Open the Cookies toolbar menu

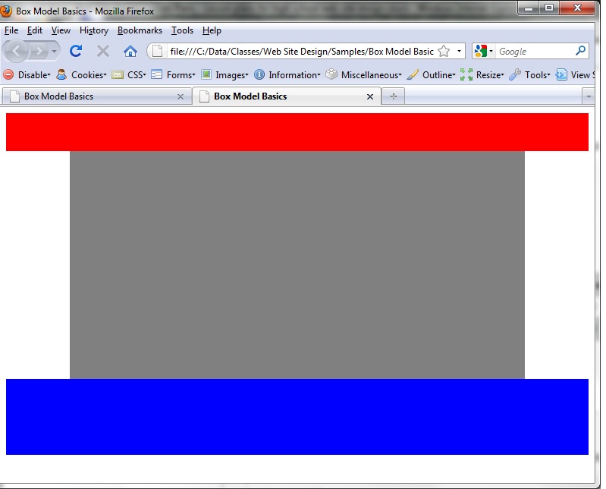point(81,74)
